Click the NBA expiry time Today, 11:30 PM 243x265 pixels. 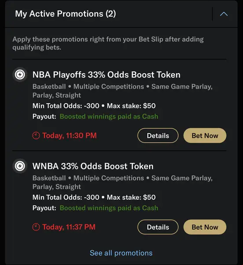pos(70,135)
